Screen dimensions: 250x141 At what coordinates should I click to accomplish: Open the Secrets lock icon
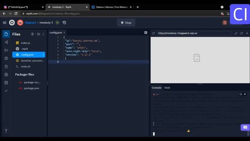click(x=6, y=66)
